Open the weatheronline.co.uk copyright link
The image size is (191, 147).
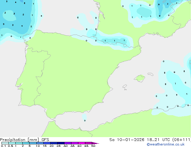point(166,144)
